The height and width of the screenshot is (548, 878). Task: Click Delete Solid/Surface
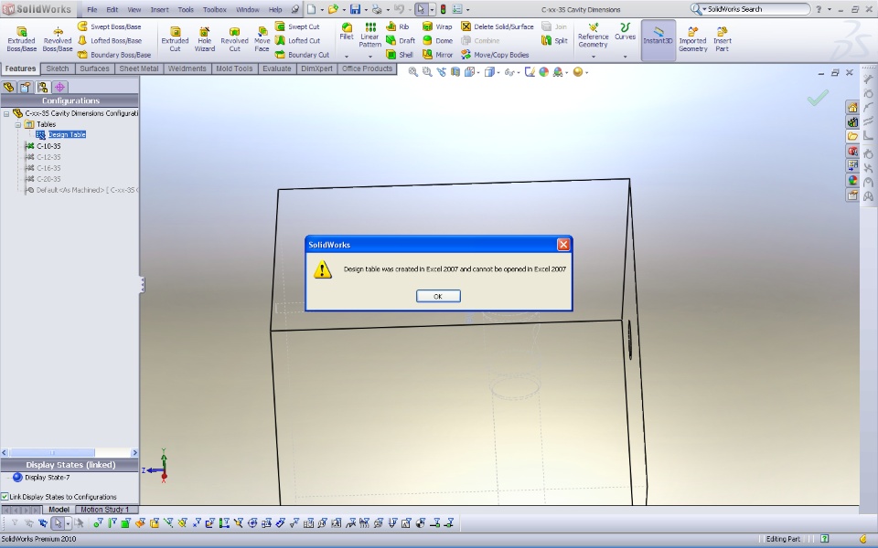(x=497, y=26)
